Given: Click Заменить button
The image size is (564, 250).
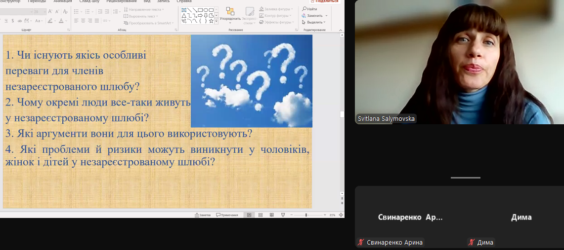Looking at the screenshot, I should pyautogui.click(x=312, y=16).
